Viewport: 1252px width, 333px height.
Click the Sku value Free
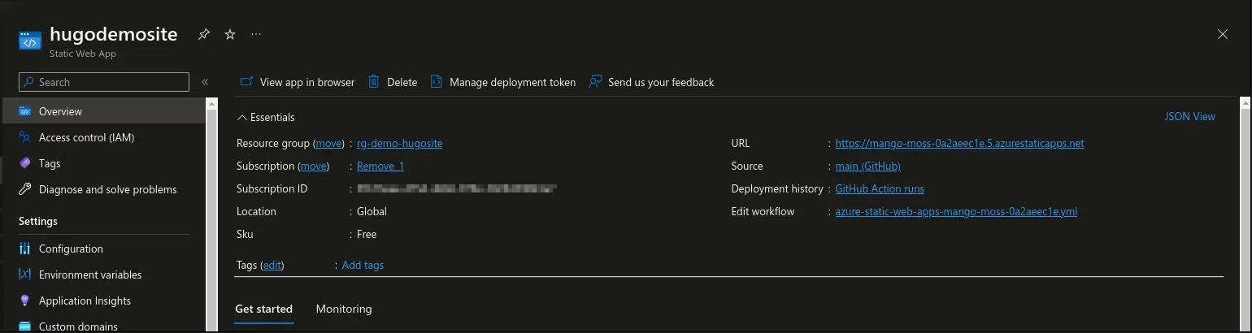(367, 234)
